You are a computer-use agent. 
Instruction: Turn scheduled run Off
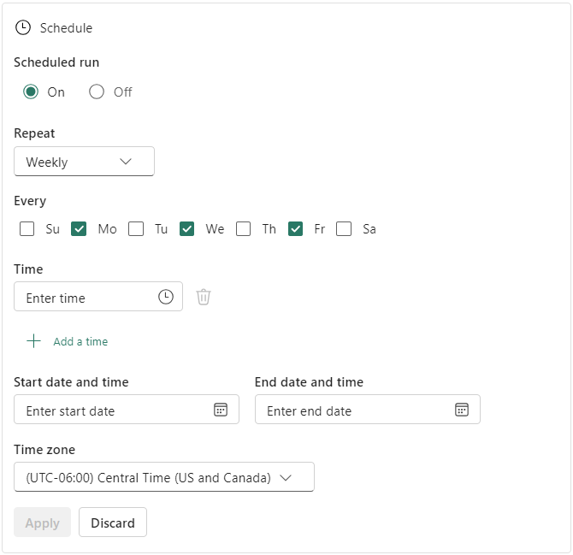[x=97, y=92]
